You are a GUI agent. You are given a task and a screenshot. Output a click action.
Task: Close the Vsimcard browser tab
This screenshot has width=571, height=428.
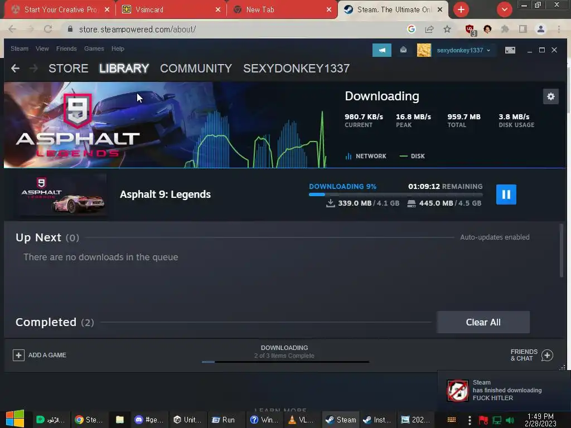coord(218,10)
